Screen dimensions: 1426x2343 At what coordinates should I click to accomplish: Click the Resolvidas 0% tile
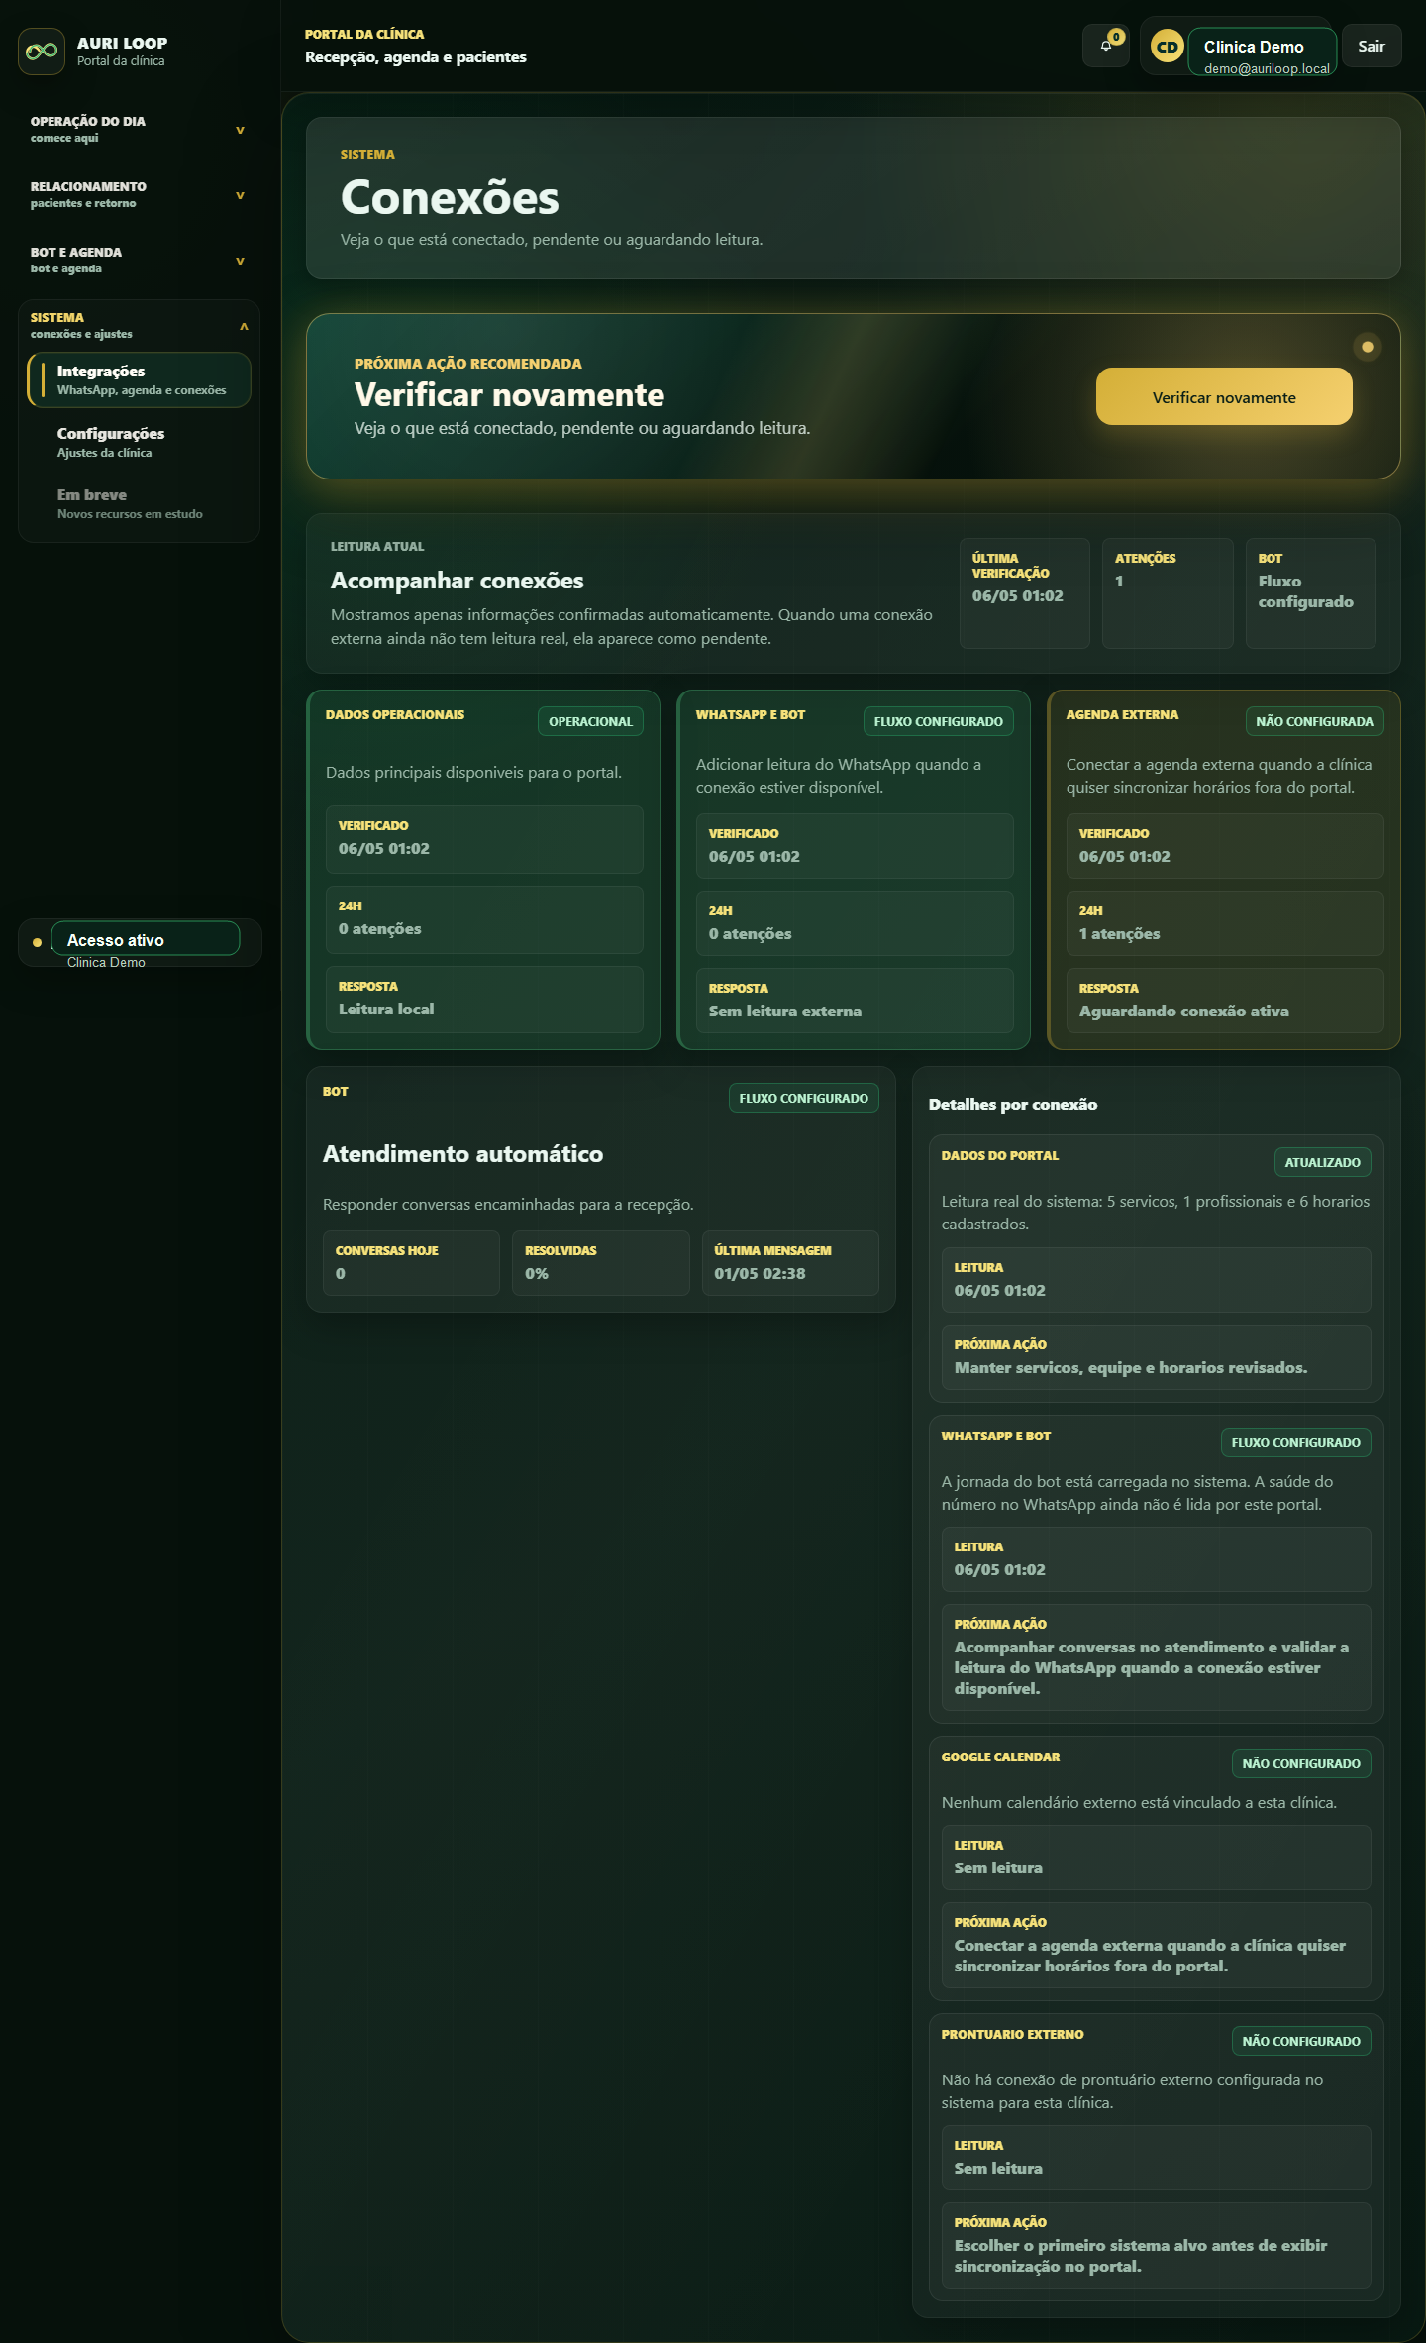600,1263
